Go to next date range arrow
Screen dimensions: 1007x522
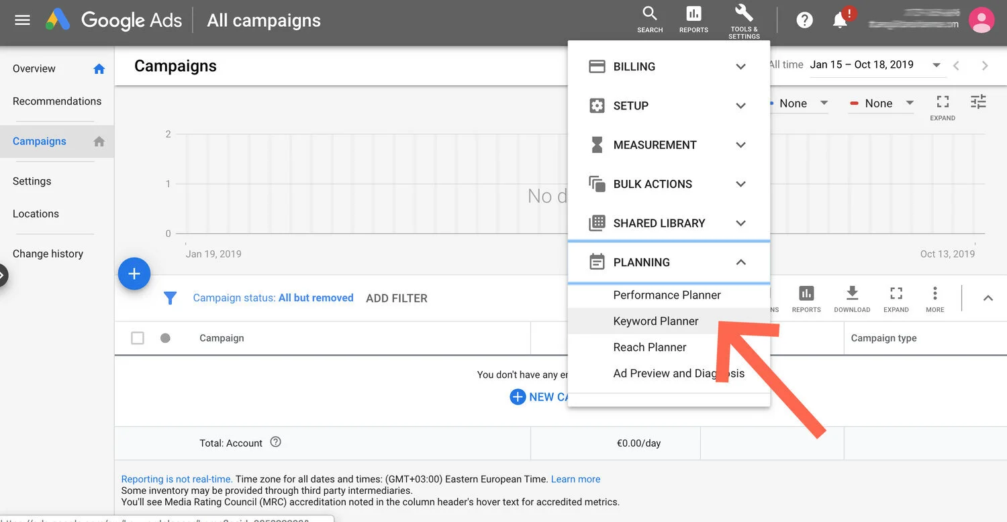tap(985, 65)
